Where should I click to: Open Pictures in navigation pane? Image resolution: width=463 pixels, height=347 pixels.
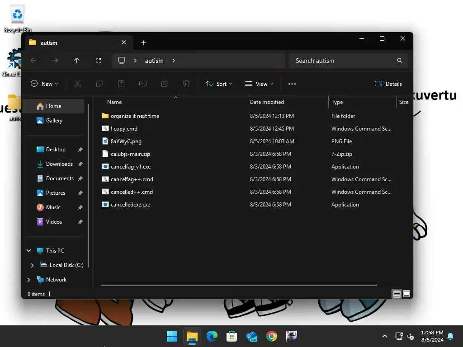[55, 192]
